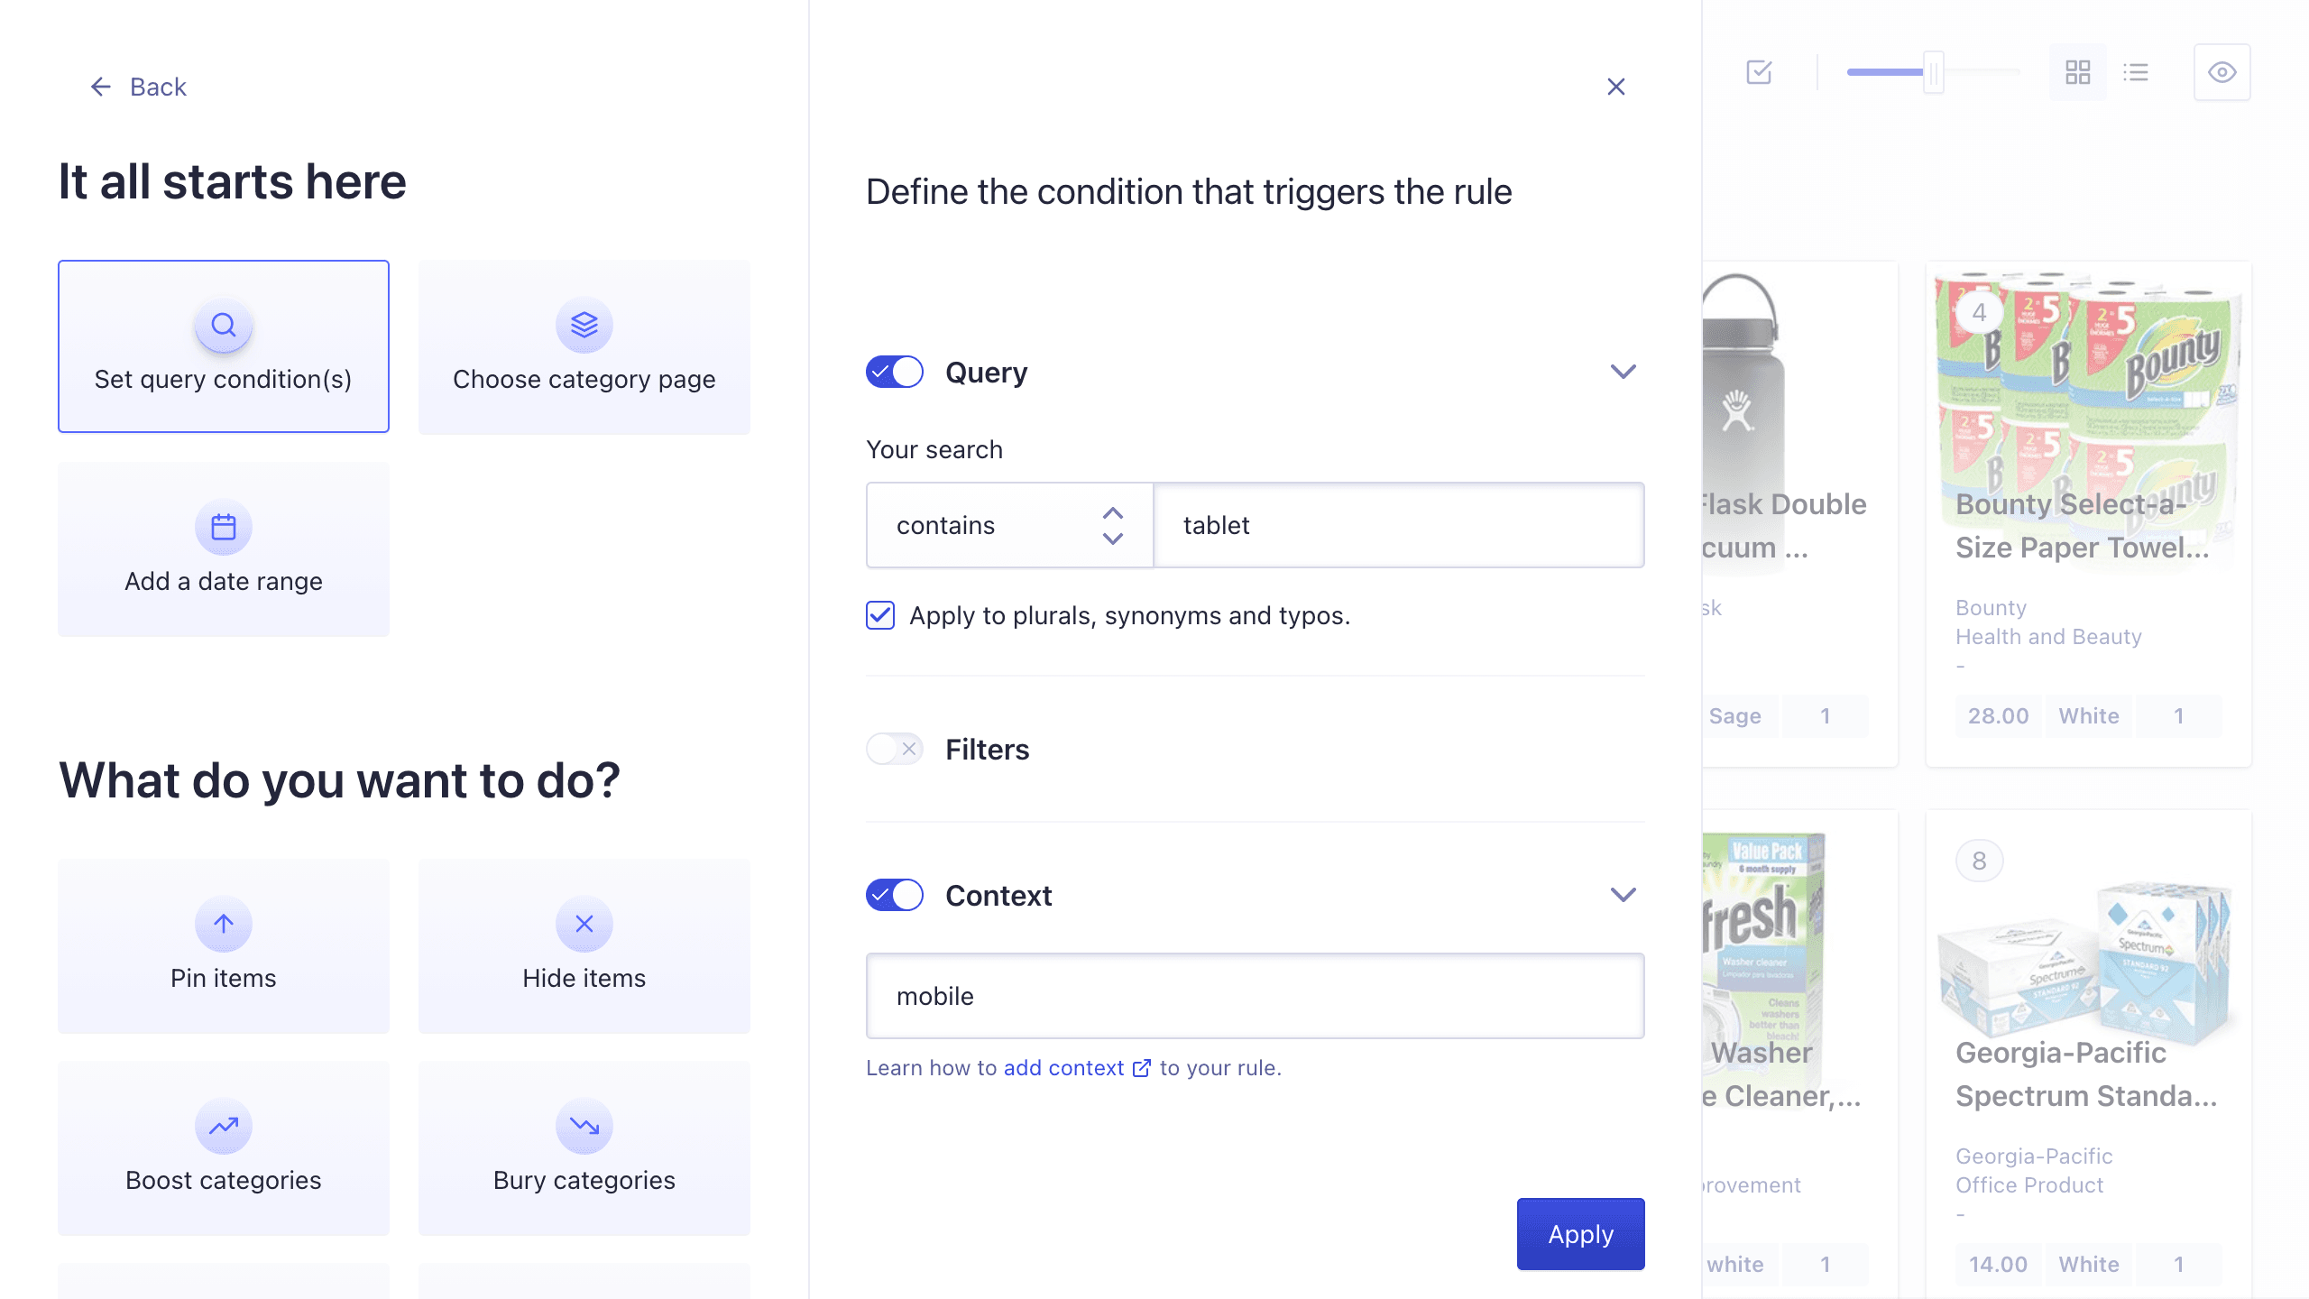The width and height of the screenshot is (2309, 1299).
Task: Select the category page icon
Action: click(x=584, y=325)
